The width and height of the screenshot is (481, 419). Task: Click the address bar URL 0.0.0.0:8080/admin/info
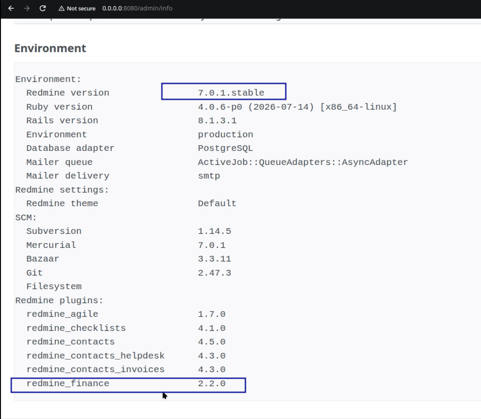[137, 8]
